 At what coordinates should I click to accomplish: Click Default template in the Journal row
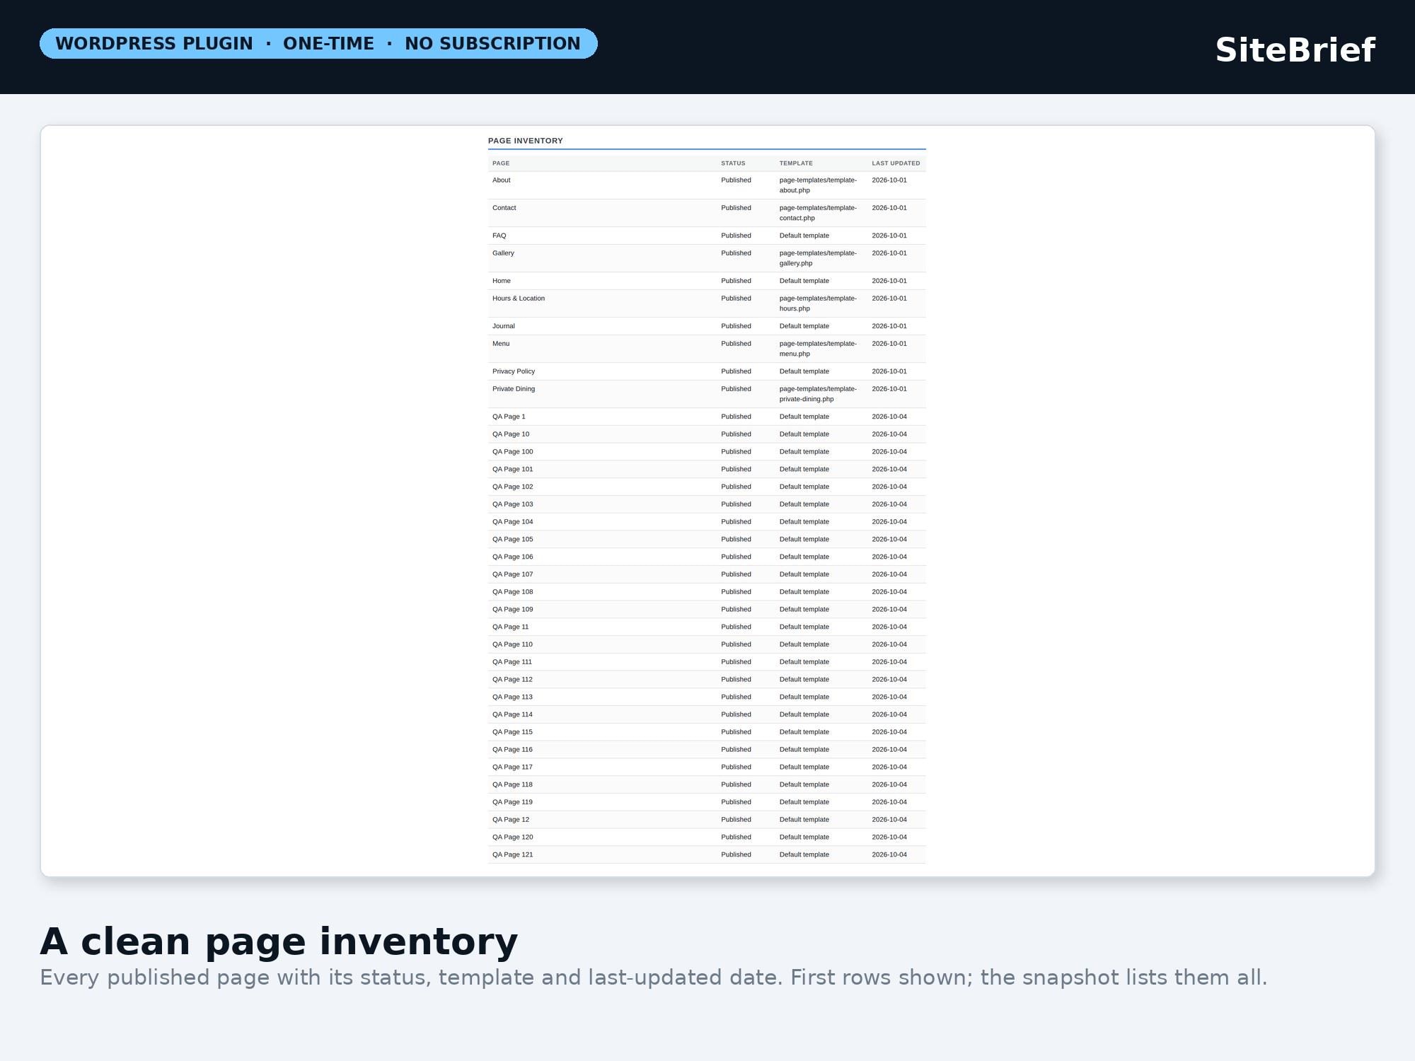pos(804,326)
